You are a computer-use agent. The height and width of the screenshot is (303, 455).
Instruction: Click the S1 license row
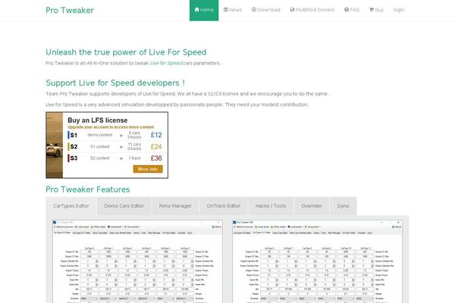coord(115,135)
